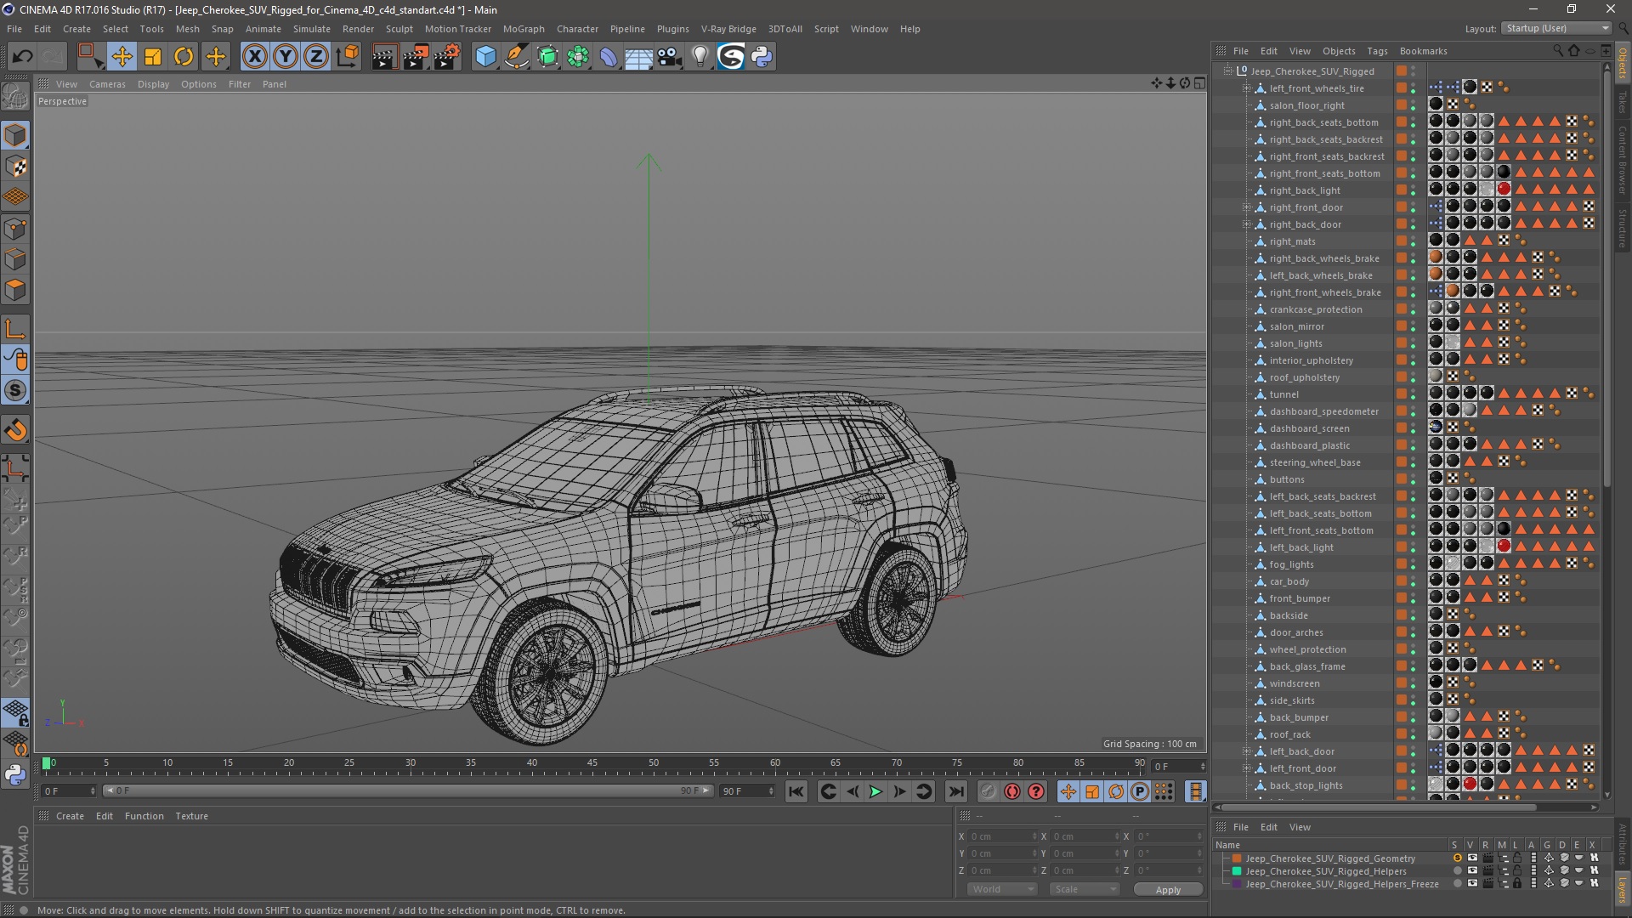Click the green Jeep_Cherokee_SUV_Rigged_Helpers layer color swatch
Screen dimensions: 1632x918
1237,871
